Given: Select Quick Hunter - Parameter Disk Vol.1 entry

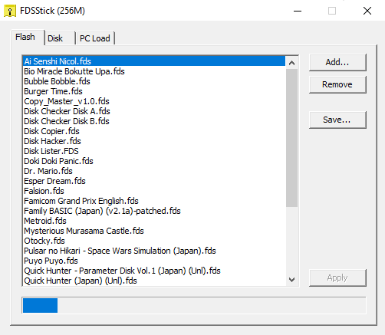Looking at the screenshot, I should 154,271.
